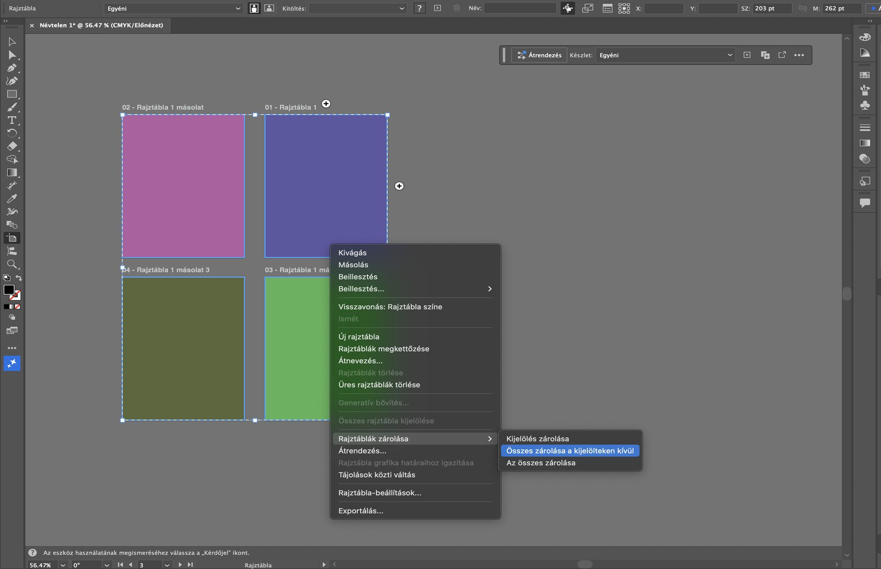
Task: Click the black fill color swatch
Action: click(9, 290)
